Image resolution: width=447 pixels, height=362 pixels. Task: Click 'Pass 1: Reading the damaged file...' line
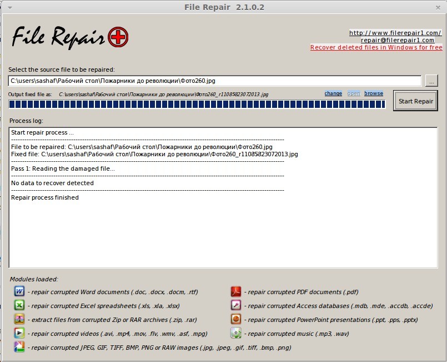(x=63, y=168)
